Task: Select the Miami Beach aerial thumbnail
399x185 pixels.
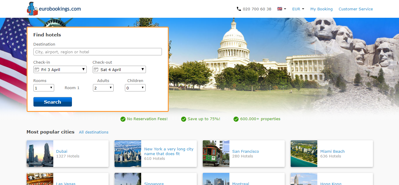Action: [x=304, y=154]
